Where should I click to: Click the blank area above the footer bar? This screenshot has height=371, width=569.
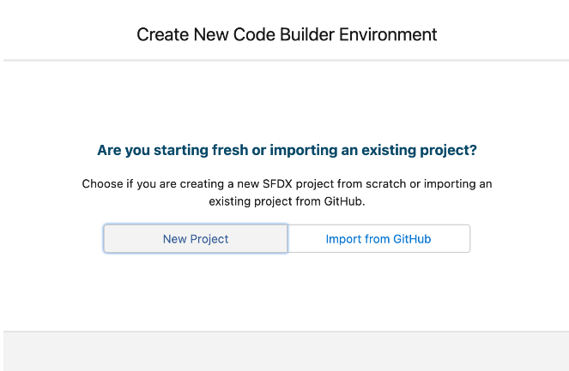click(x=287, y=294)
